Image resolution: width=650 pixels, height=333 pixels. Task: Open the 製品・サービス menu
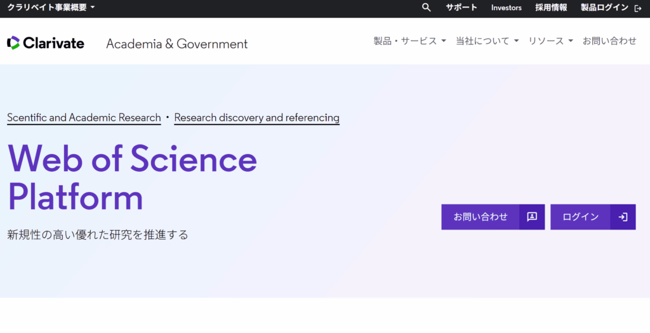tap(409, 41)
